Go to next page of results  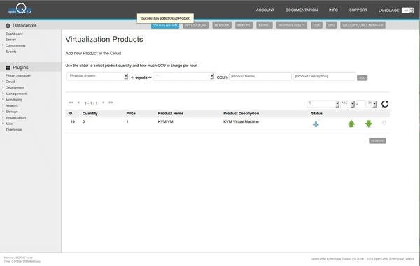pyautogui.click(x=103, y=103)
